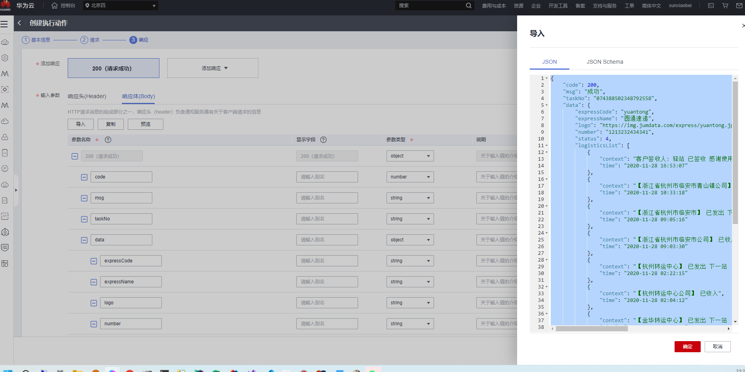Image resolution: width=745 pixels, height=372 pixels.
Task: Open the 开发工具 menu
Action: 558,6
